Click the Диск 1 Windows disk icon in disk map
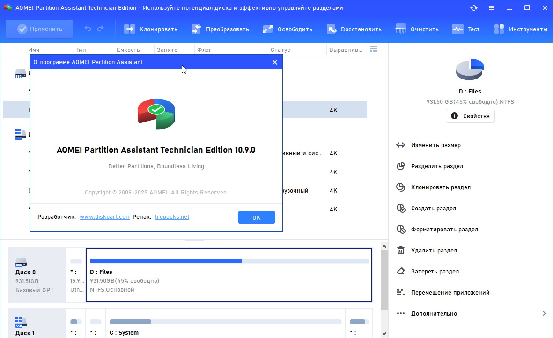 [x=21, y=322]
